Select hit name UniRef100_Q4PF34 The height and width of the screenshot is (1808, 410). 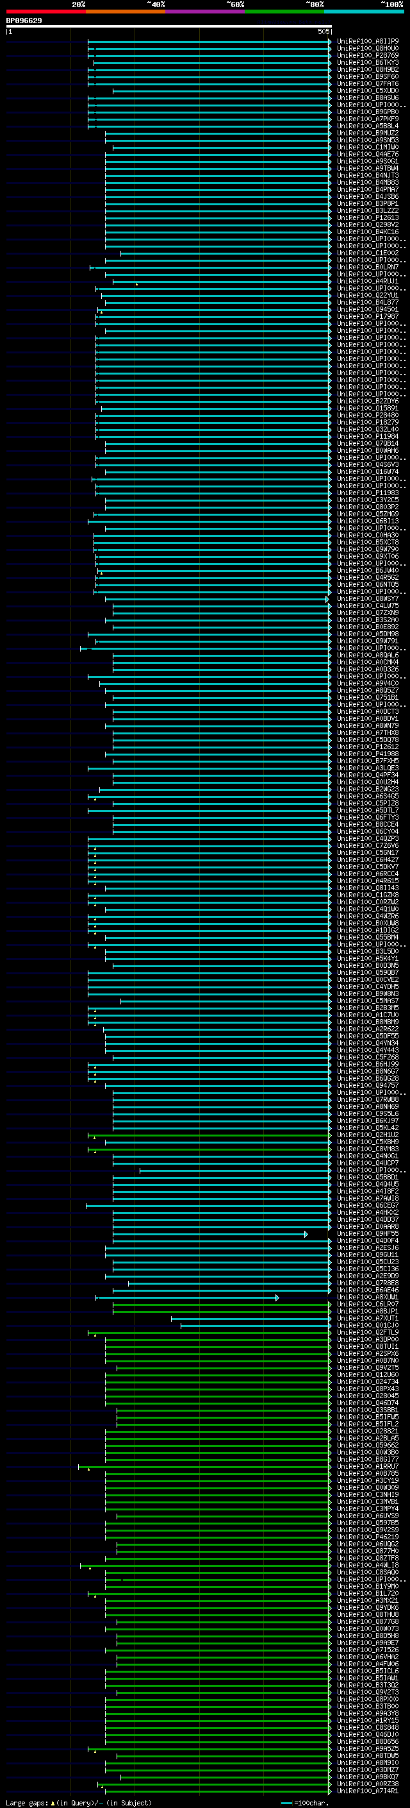pos(368,775)
